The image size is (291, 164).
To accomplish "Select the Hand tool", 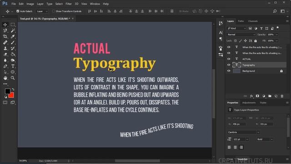I will click(x=5, y=78).
